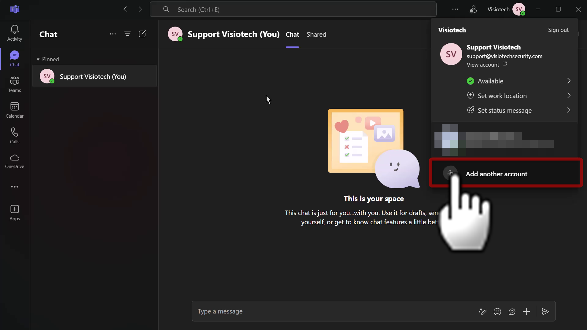
Task: Open Chat in the left rail
Action: pos(15,59)
